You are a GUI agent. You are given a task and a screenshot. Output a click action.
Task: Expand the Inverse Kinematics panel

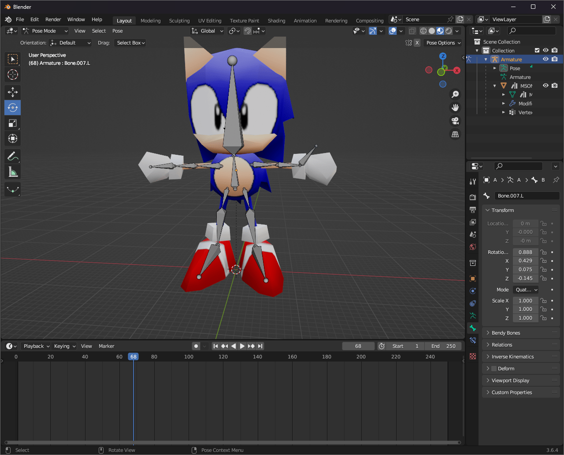click(x=521, y=357)
